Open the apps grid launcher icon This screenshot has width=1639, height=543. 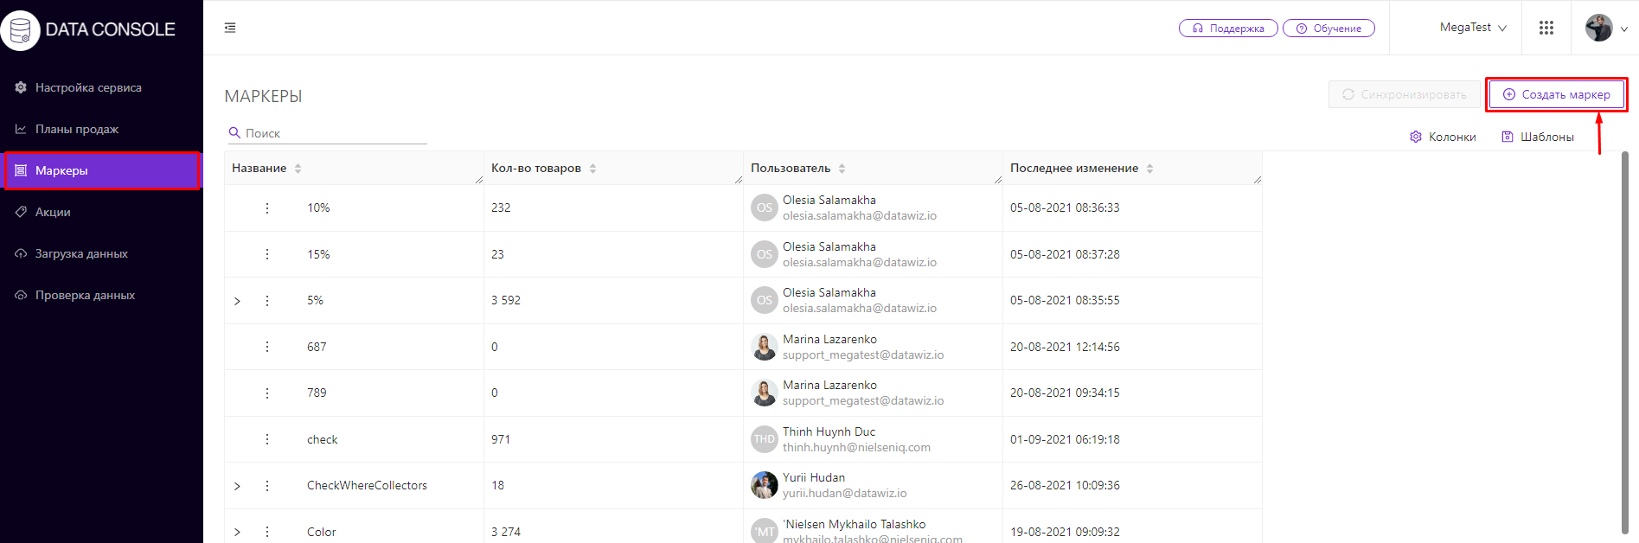[1546, 28]
